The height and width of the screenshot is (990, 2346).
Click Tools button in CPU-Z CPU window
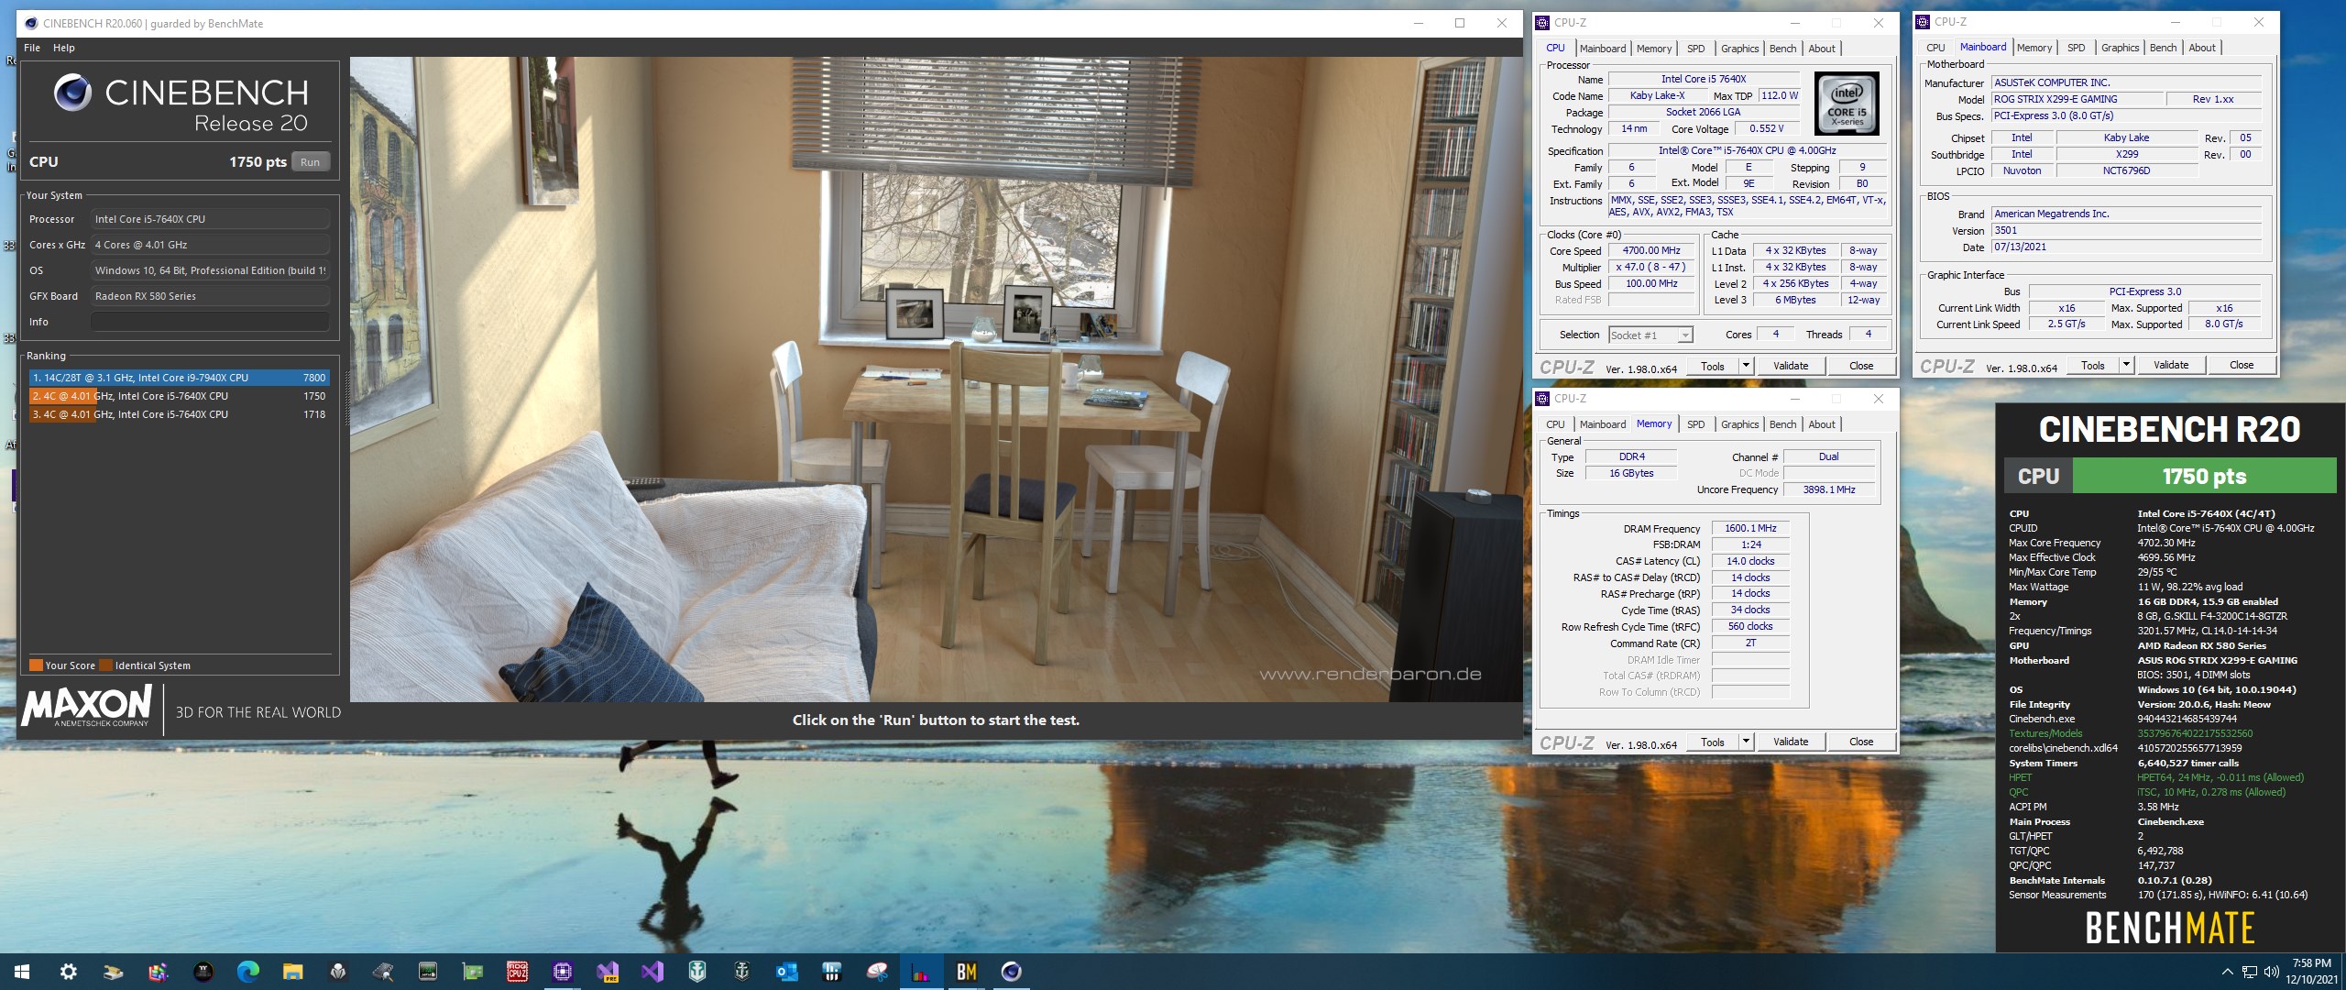tap(1712, 366)
